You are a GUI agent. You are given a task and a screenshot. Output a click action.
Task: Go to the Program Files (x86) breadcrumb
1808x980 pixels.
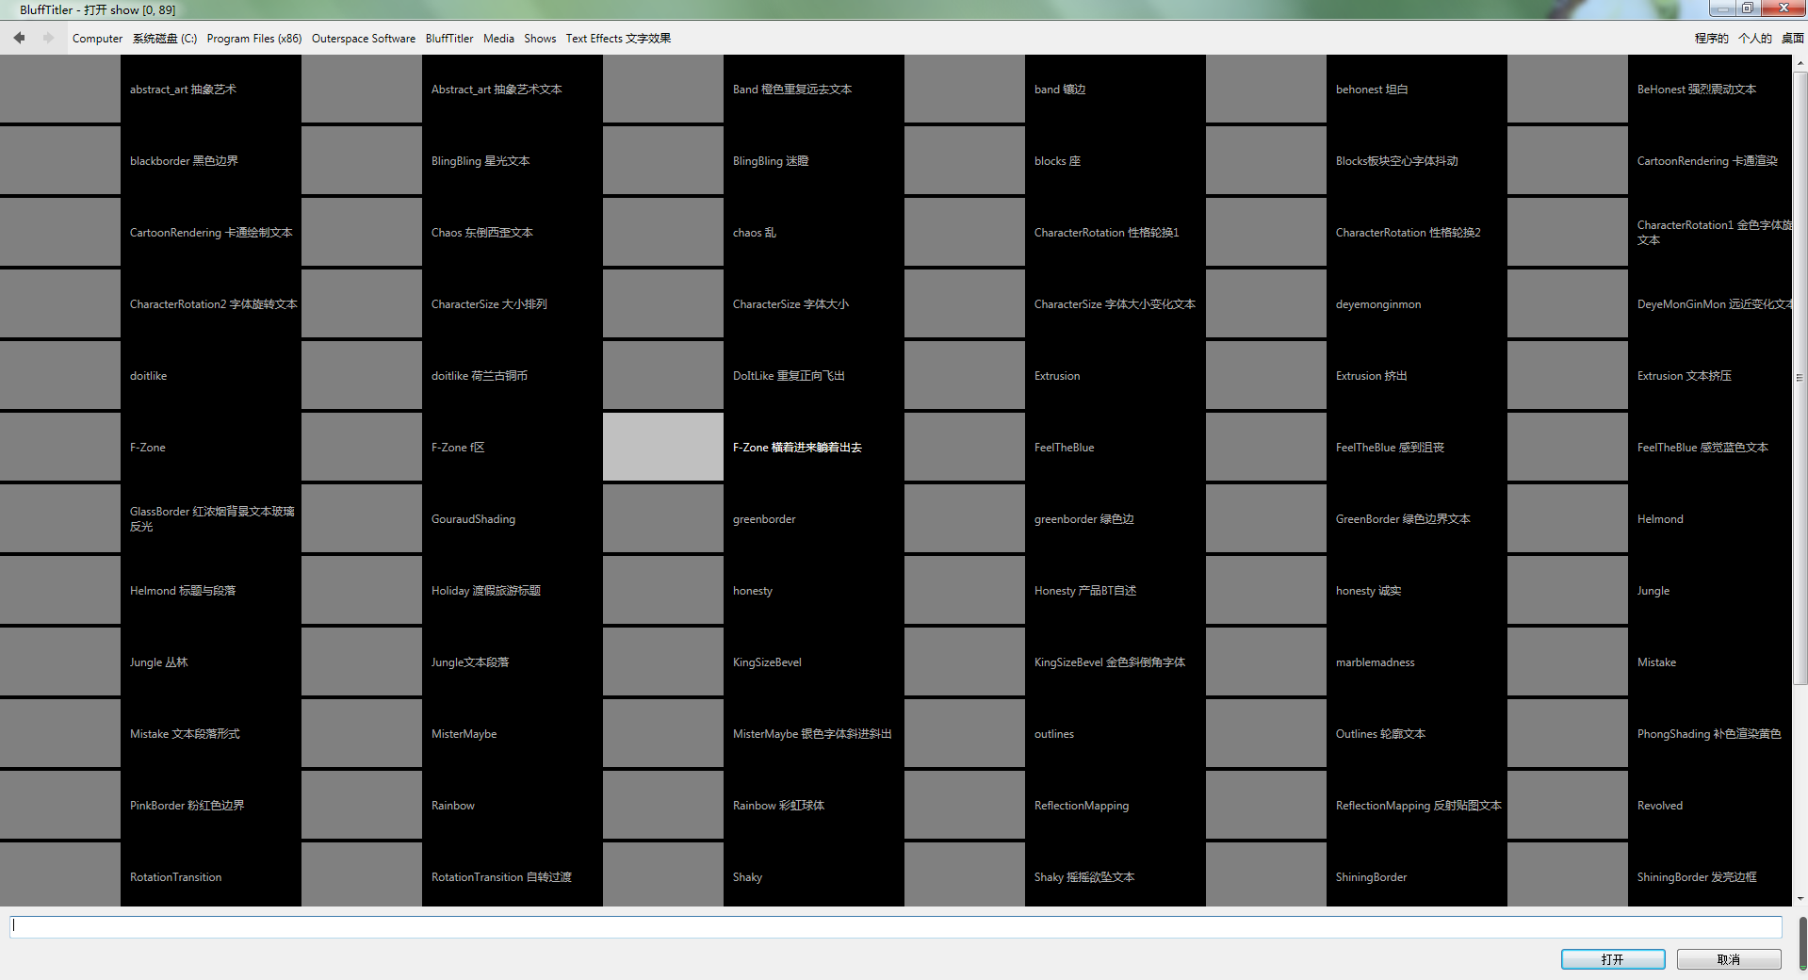pyautogui.click(x=254, y=39)
